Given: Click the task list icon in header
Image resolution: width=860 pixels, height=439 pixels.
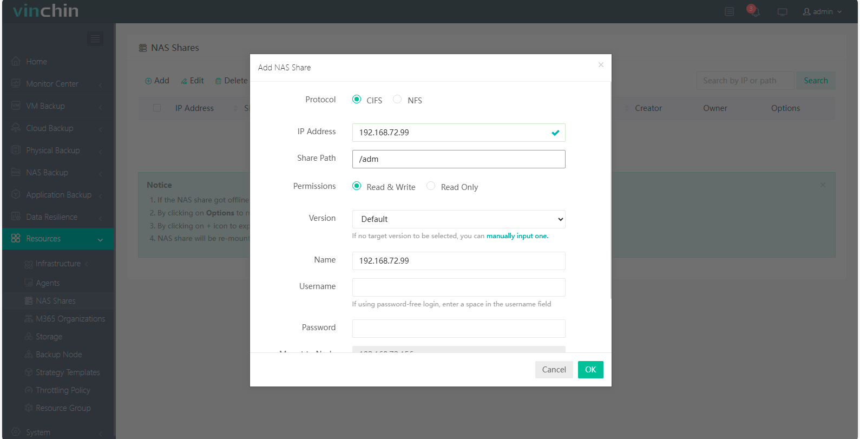Looking at the screenshot, I should (730, 11).
